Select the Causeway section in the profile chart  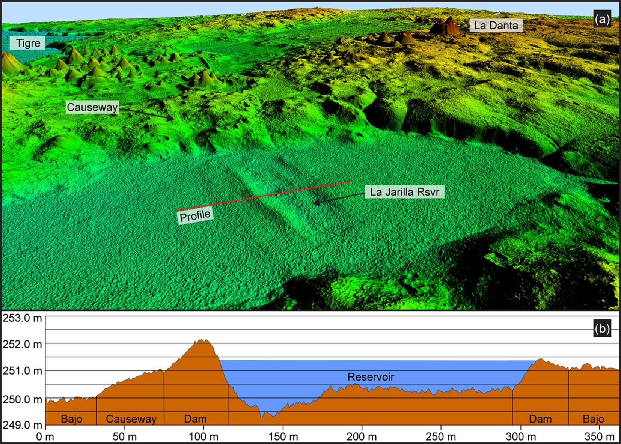coord(131,419)
